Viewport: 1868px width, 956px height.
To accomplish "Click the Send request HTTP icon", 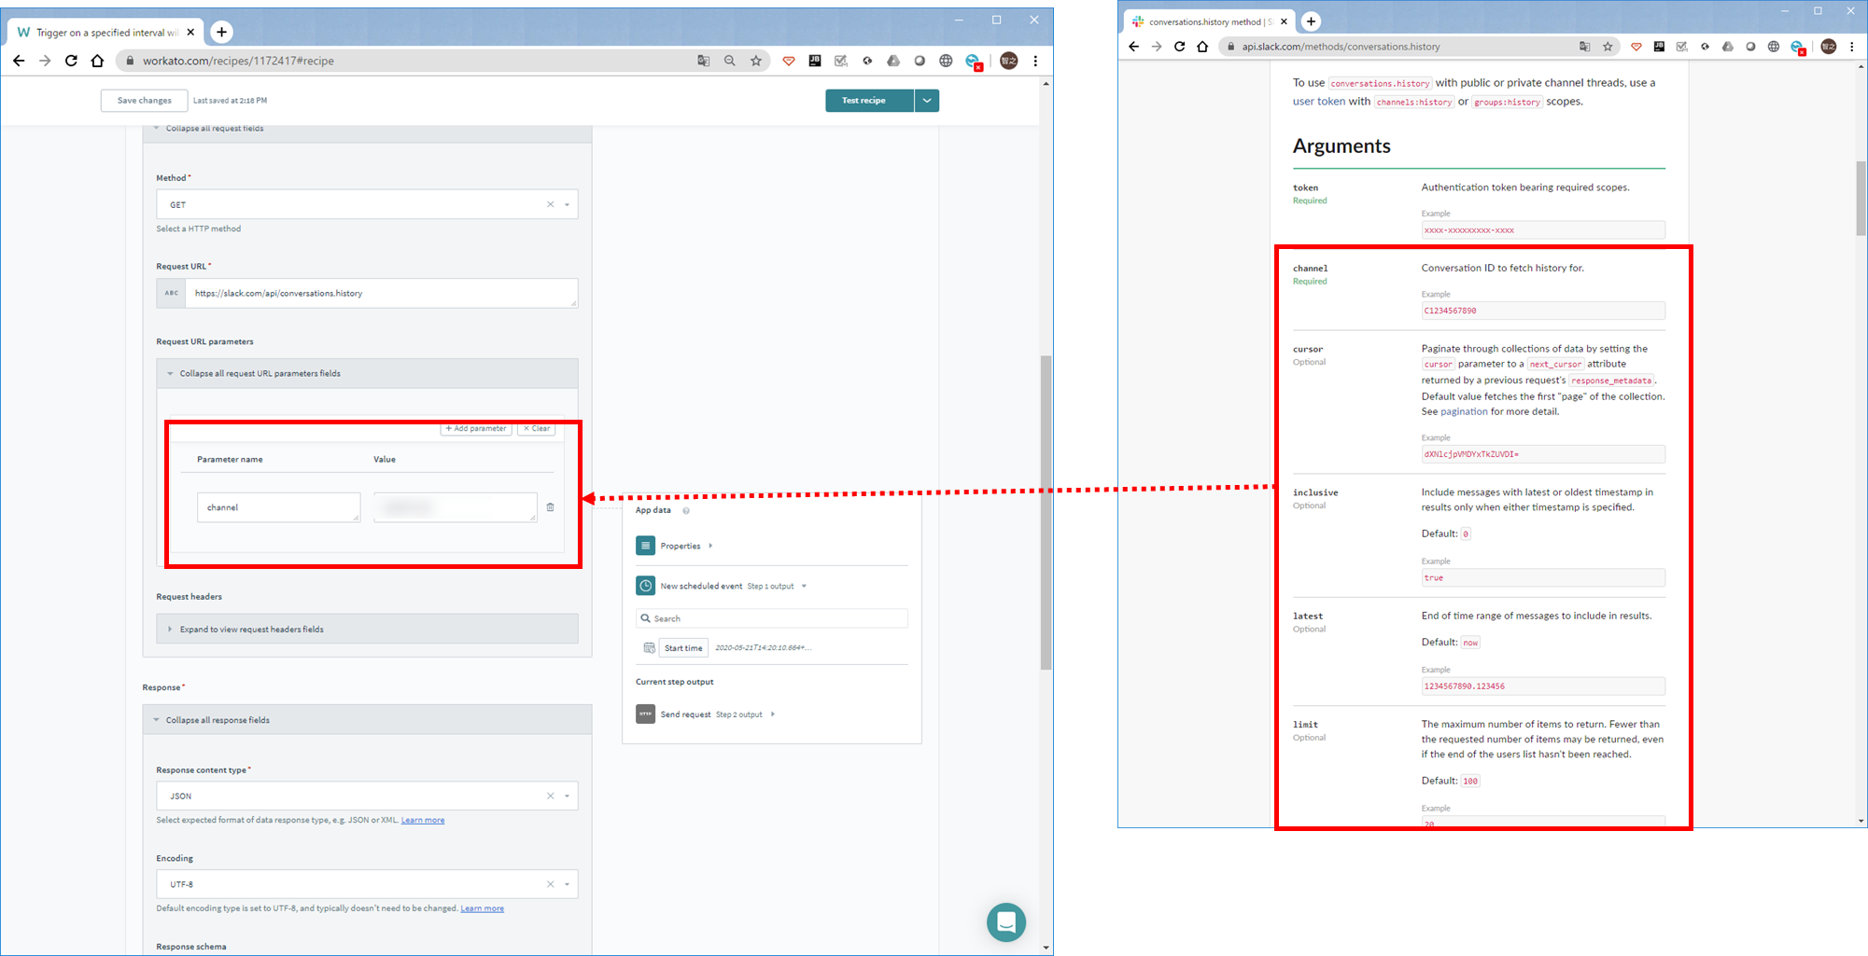I will pyautogui.click(x=645, y=714).
